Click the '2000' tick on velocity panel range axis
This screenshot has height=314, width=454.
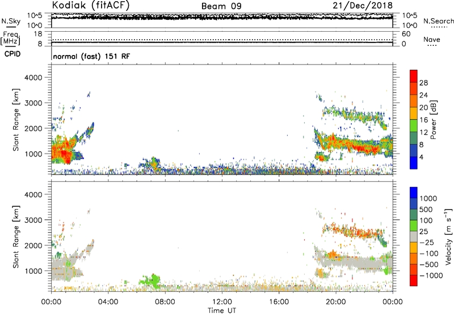[33, 245]
